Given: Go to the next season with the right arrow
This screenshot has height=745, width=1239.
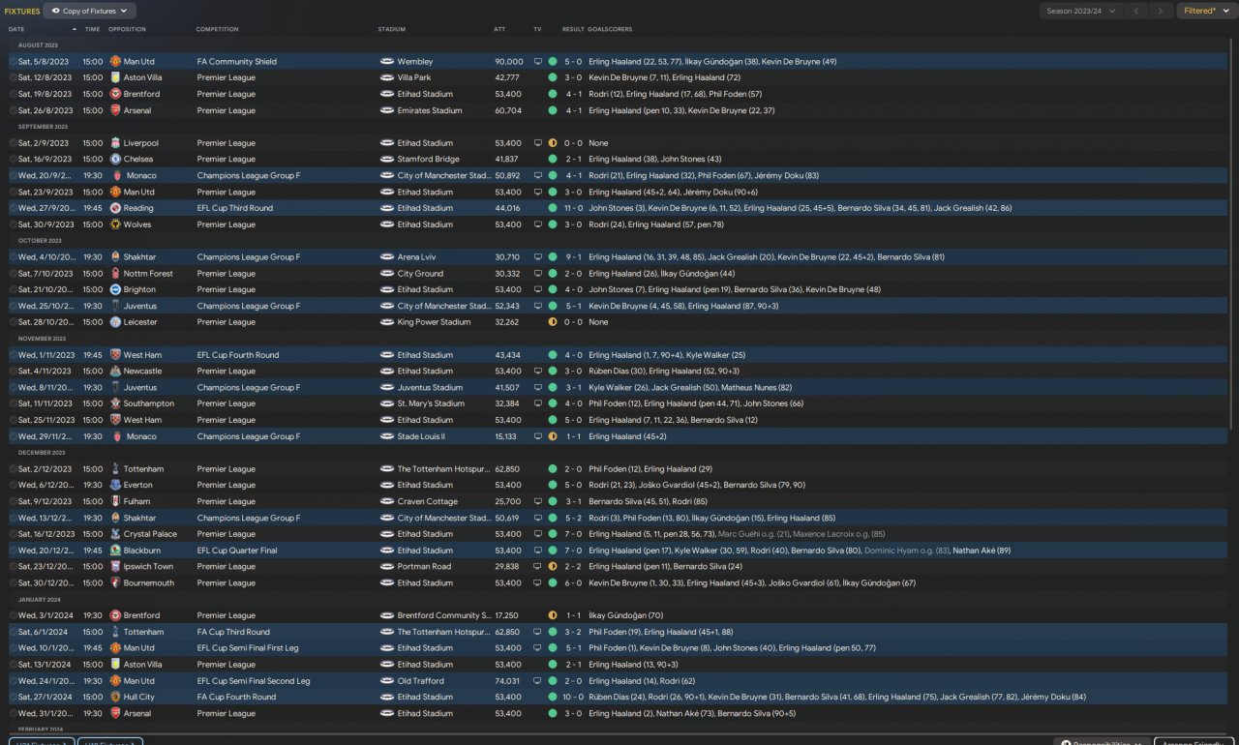Looking at the screenshot, I should [1163, 12].
